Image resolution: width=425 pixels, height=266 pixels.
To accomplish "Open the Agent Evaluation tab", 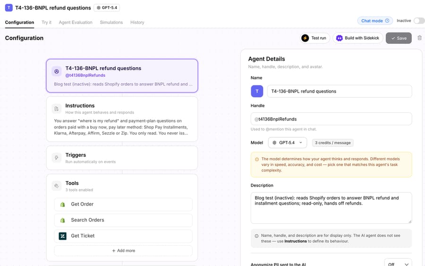I will [76, 22].
